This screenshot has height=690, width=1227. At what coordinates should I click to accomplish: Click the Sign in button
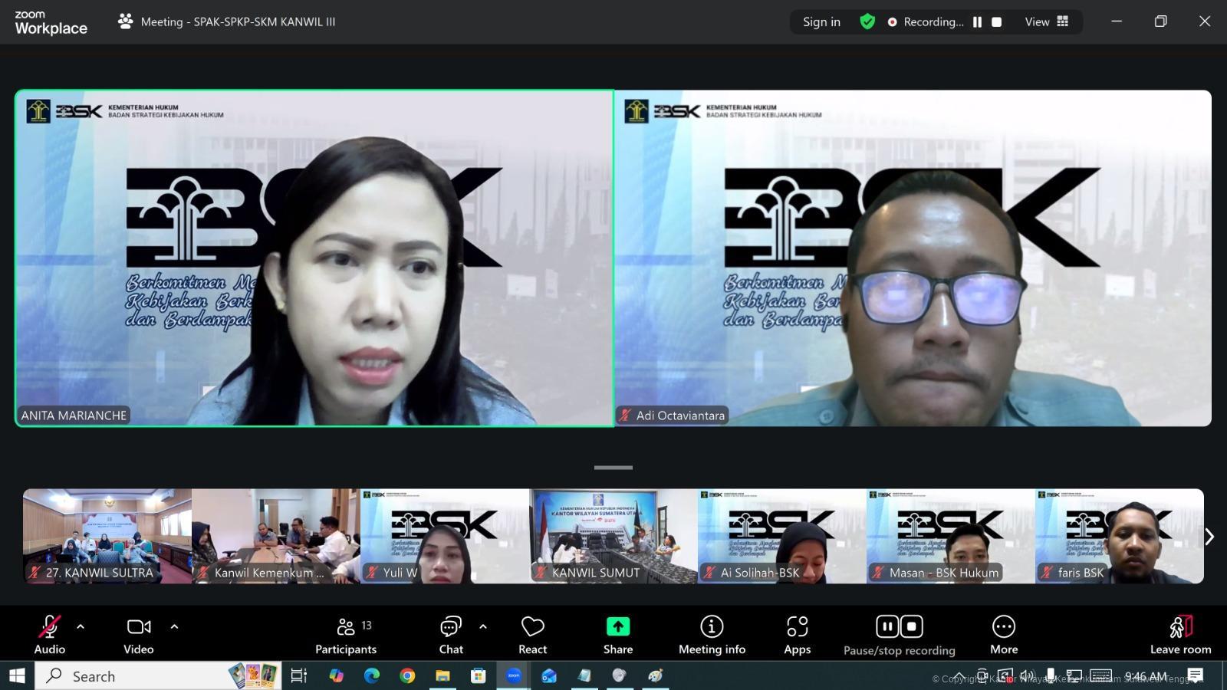pos(821,22)
